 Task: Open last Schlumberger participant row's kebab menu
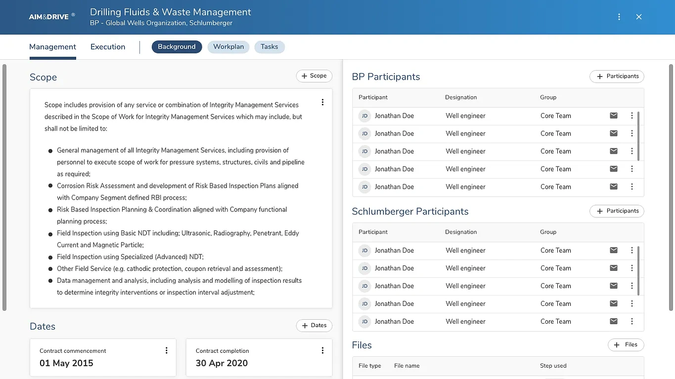(x=632, y=322)
